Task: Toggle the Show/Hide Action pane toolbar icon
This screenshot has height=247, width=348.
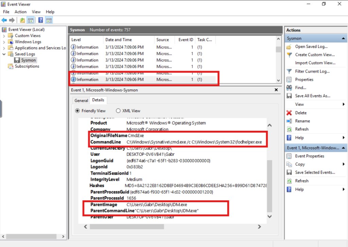Action: (x=49, y=20)
